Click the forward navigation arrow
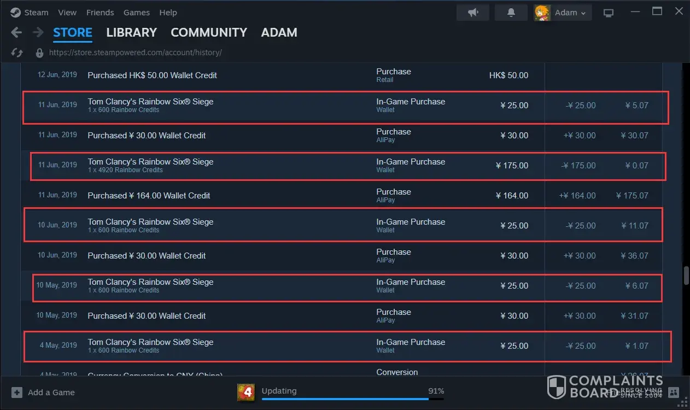The width and height of the screenshot is (690, 410). [38, 33]
